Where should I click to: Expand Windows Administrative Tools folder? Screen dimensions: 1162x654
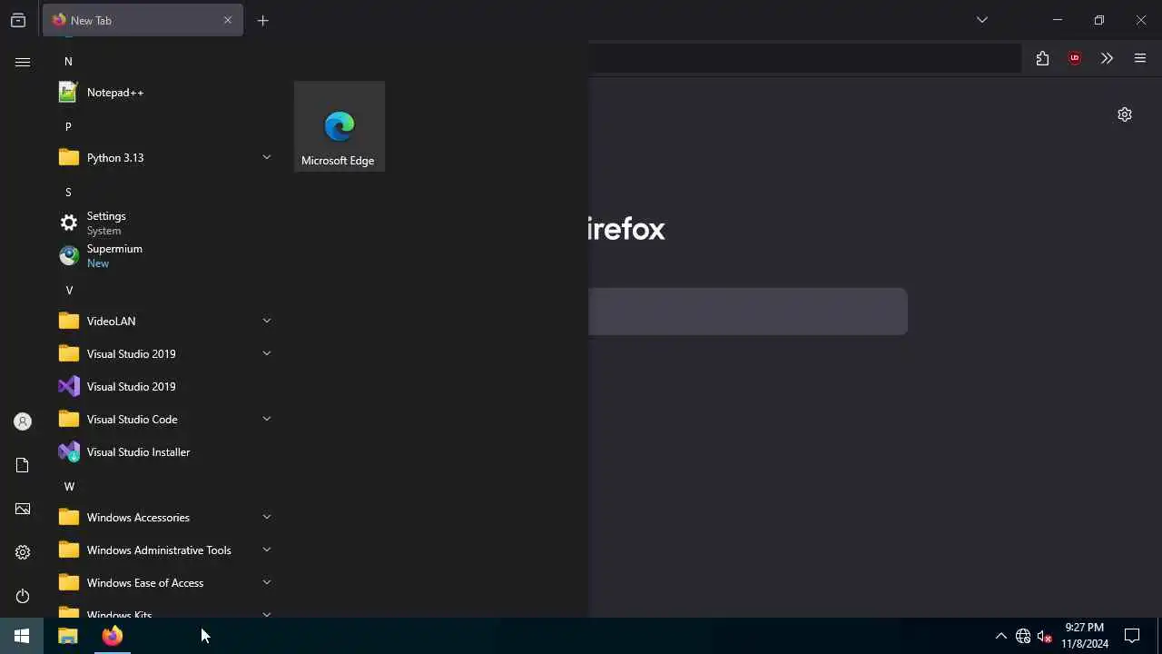coord(163,550)
